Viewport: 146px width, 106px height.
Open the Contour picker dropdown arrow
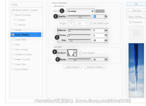[x=75, y=53]
